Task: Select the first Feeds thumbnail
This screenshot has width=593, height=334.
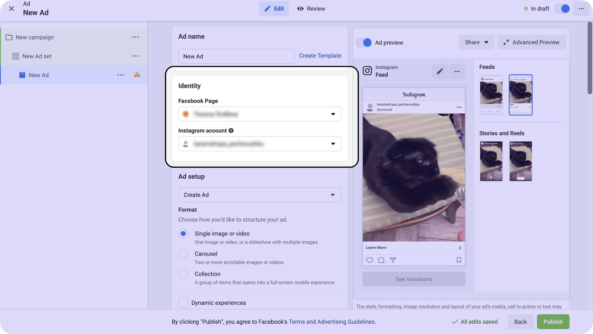Action: (x=491, y=95)
